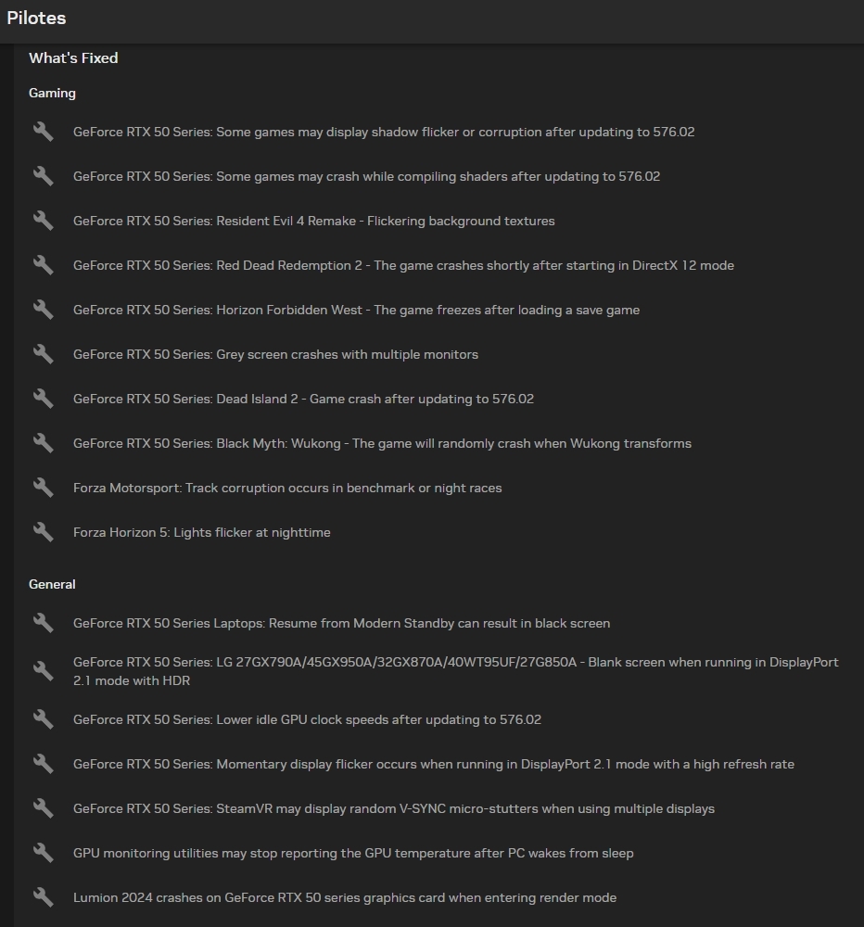Click wrench icon beside Lumion 2024 crash fix
The image size is (864, 927).
43,897
